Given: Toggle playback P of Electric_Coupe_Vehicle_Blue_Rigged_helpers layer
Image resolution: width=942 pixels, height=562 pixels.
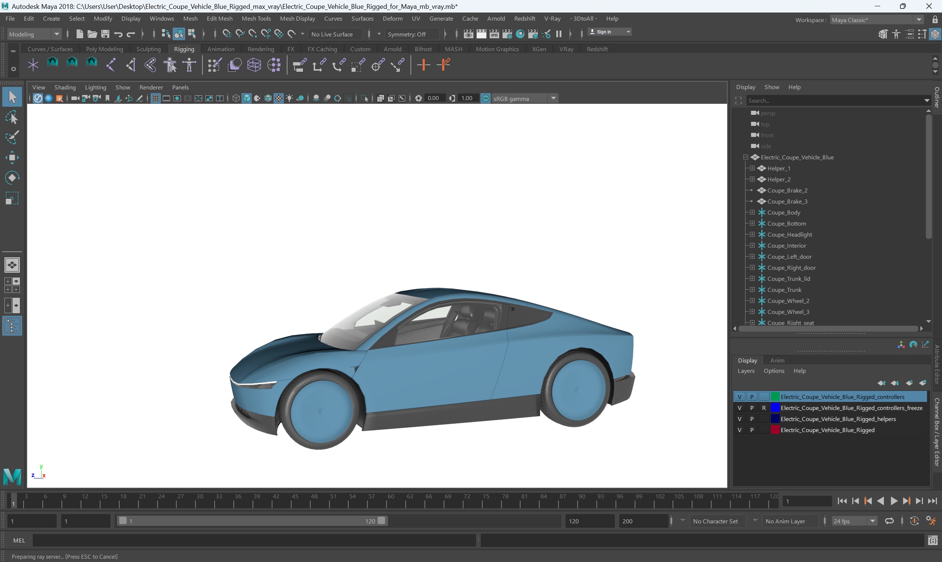Looking at the screenshot, I should [x=752, y=419].
